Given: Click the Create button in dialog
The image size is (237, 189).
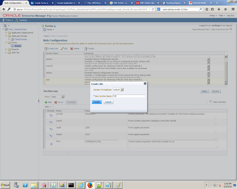Looking at the screenshot, I should (x=97, y=102).
